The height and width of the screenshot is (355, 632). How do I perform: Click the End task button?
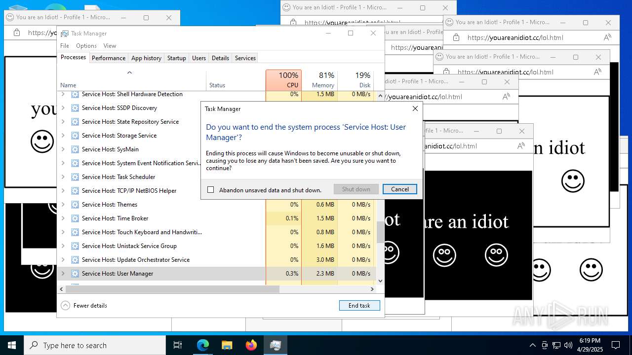pos(359,306)
